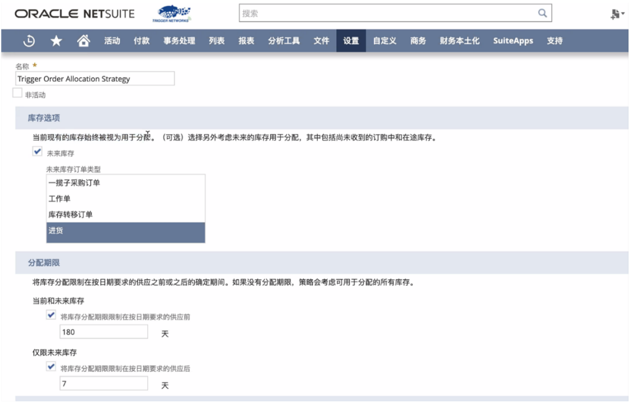Screen dimensions: 639x406
Task: Toggle the 供应前 allocation limit checkbox
Action: click(x=51, y=315)
